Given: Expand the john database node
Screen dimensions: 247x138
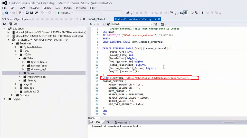Looking at the screenshot, I should (x=16, y=51).
